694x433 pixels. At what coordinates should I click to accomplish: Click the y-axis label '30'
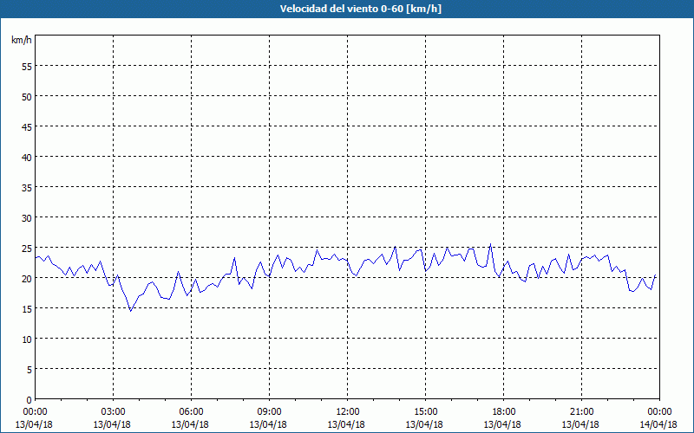pos(27,218)
